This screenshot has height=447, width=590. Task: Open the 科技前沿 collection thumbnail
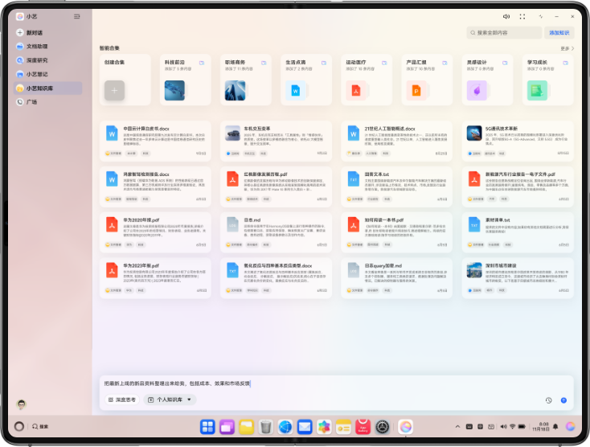[174, 90]
